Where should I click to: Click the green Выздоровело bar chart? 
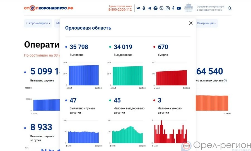127,76
